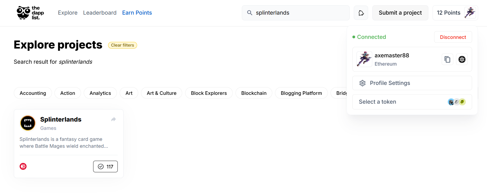Click the red Hive chain icon
This screenshot has height=196, width=487.
23,166
